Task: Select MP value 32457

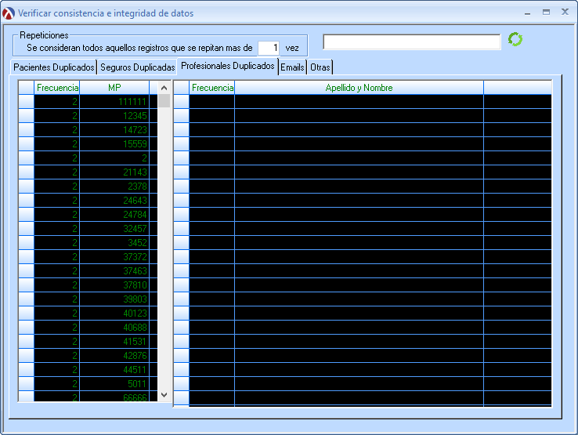Action: pyautogui.click(x=114, y=229)
